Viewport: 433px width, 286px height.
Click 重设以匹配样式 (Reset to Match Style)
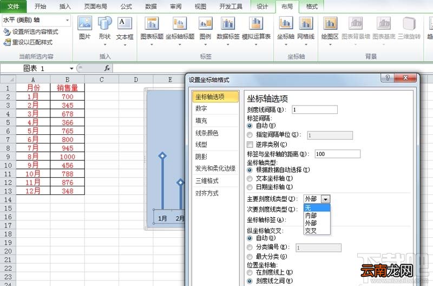28,42
